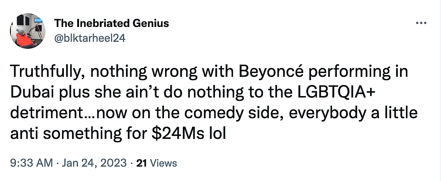Click the number 21 in view count
The image size is (441, 181).
[x=141, y=163]
